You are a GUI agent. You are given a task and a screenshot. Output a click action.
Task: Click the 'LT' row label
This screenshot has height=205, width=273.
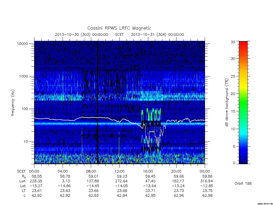point(24,191)
